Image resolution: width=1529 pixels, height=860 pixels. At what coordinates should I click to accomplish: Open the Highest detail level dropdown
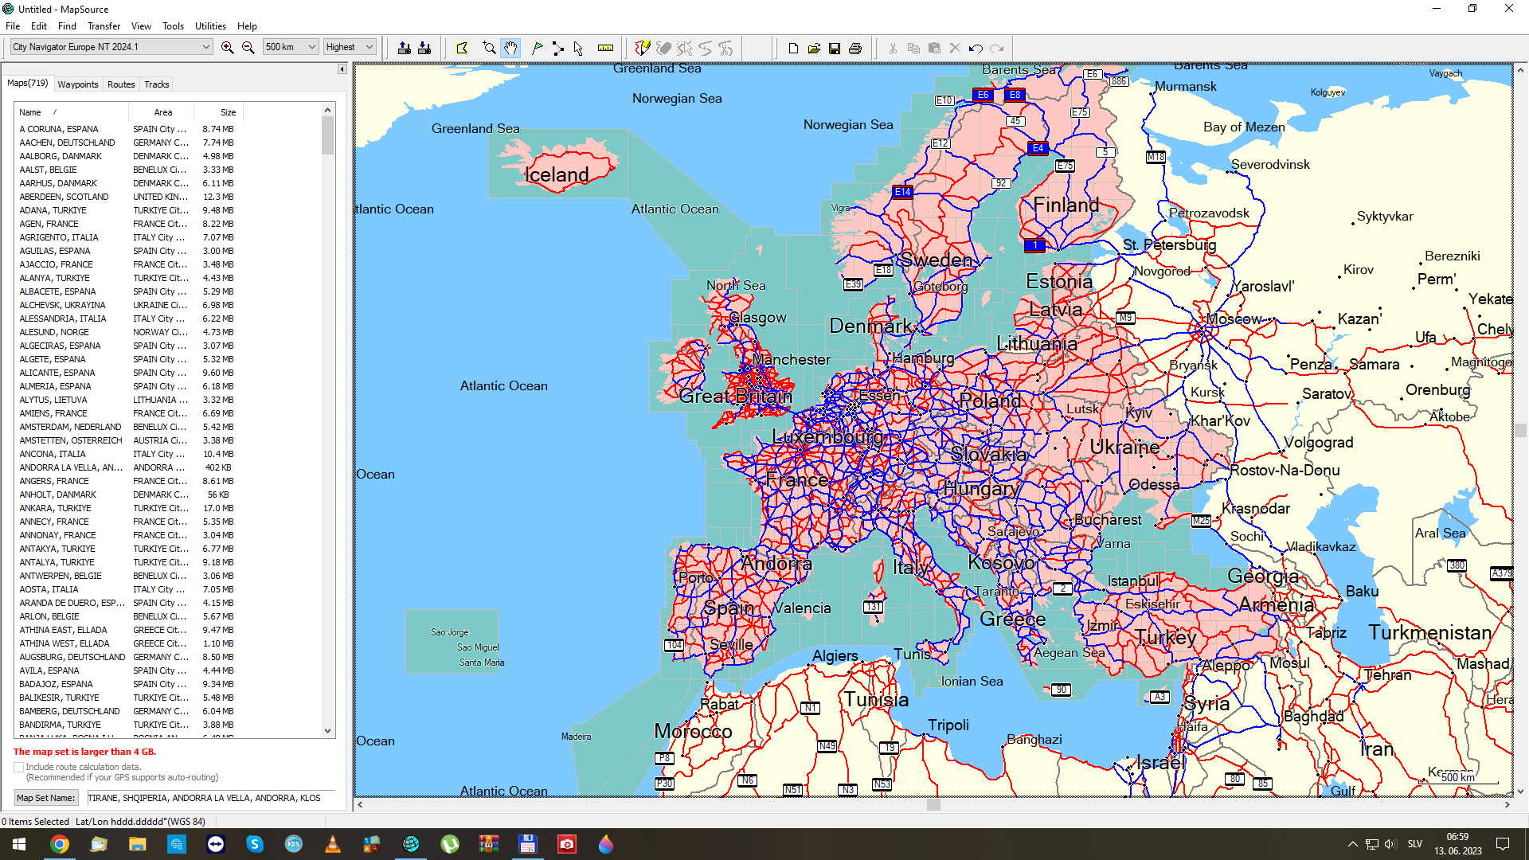350,47
